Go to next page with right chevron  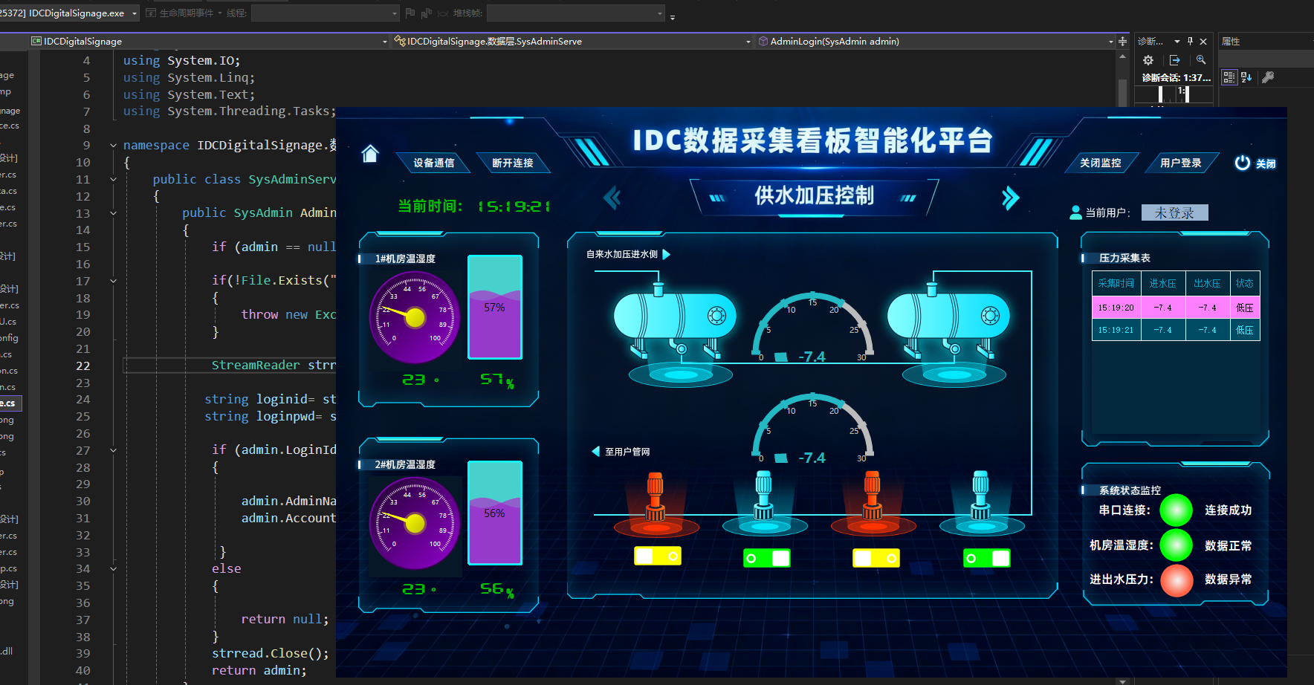(1010, 198)
